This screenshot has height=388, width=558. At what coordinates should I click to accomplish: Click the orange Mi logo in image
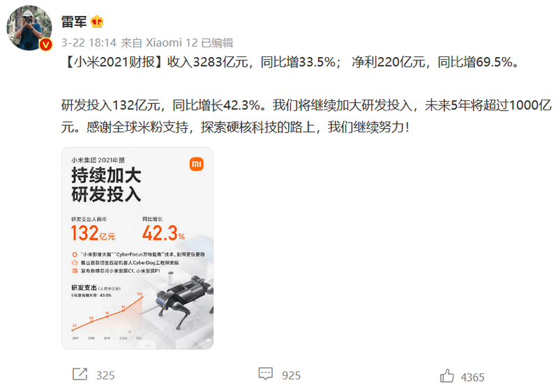pyautogui.click(x=197, y=164)
